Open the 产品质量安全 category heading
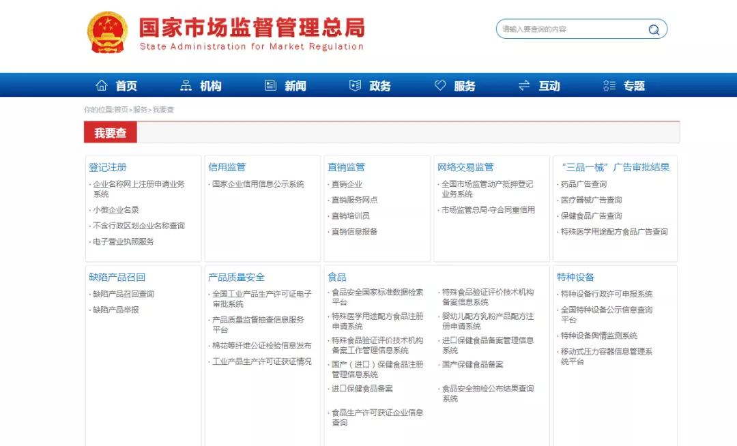 click(x=236, y=277)
